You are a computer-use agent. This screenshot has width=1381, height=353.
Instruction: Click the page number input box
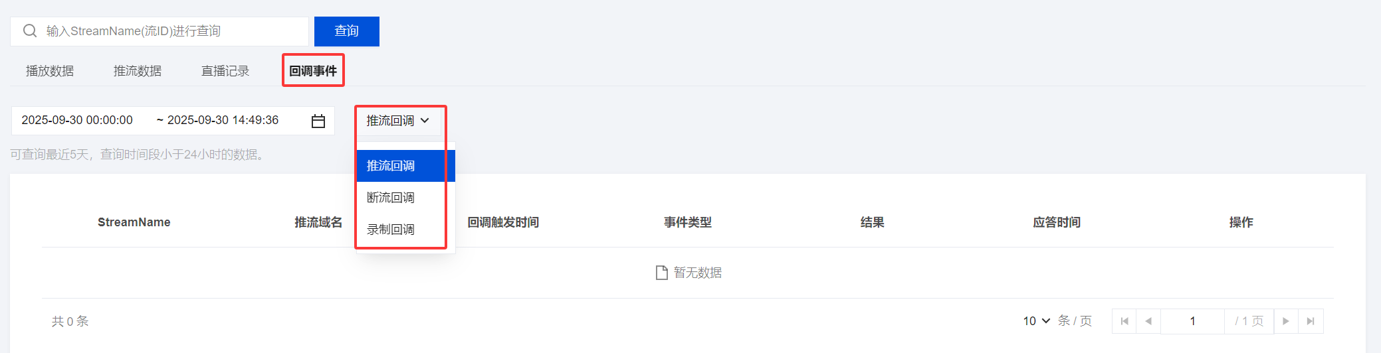pyautogui.click(x=1192, y=321)
